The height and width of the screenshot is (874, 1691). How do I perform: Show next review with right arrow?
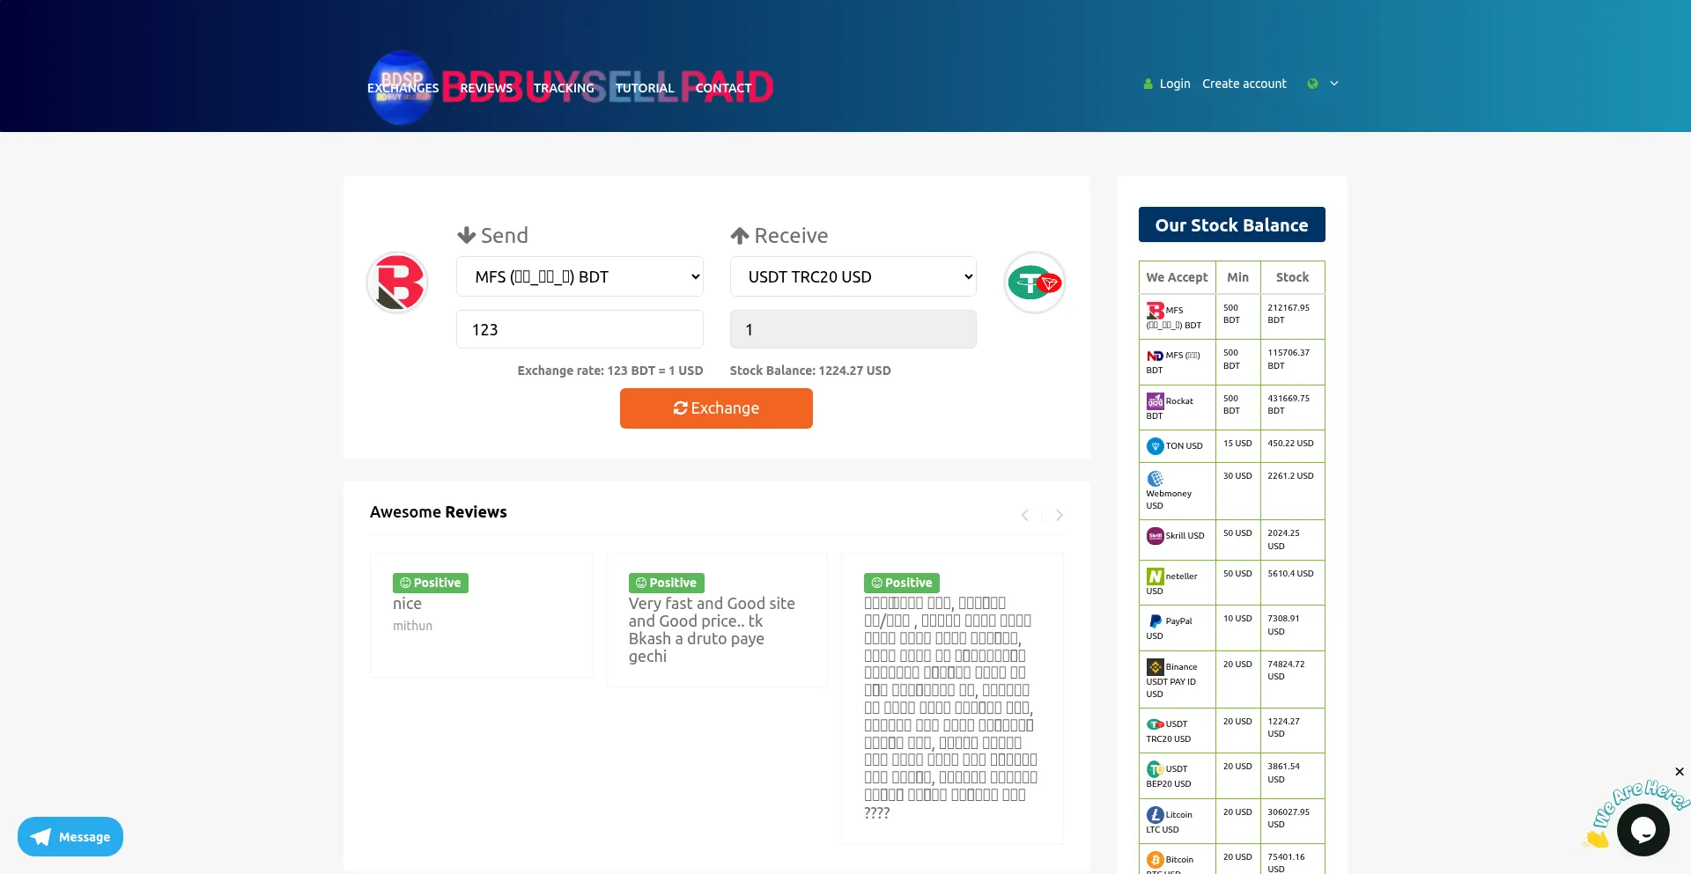pyautogui.click(x=1060, y=515)
